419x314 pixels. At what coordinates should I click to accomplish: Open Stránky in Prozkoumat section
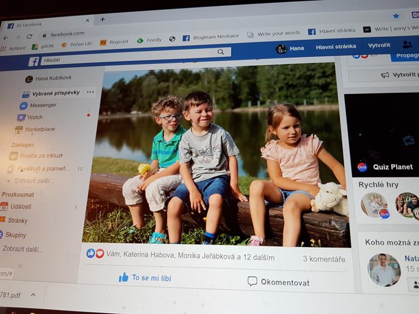[14, 220]
